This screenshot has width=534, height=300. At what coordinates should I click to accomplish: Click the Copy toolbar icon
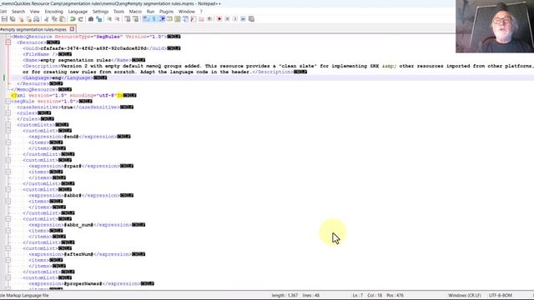pos(54,19)
